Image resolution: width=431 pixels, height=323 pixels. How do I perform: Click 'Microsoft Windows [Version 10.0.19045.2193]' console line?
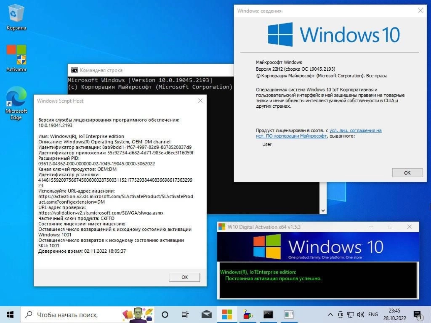point(140,80)
